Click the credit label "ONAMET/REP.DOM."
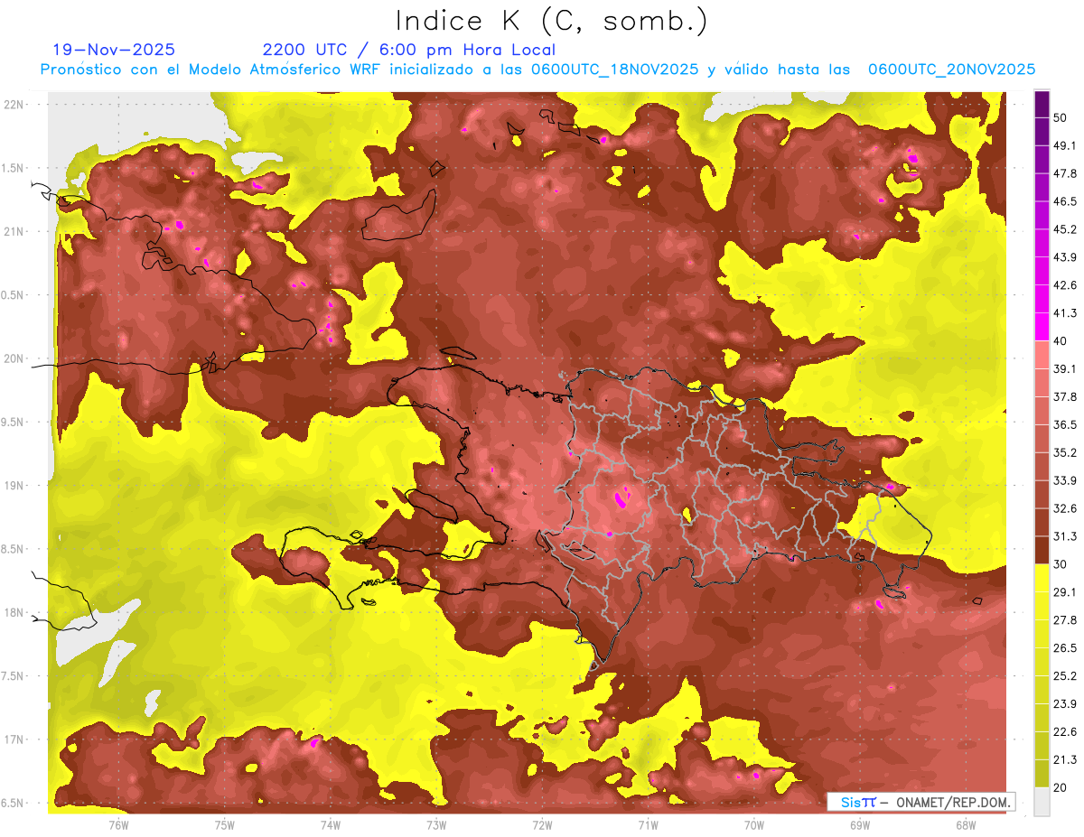This screenshot has width=1084, height=837. 953,802
